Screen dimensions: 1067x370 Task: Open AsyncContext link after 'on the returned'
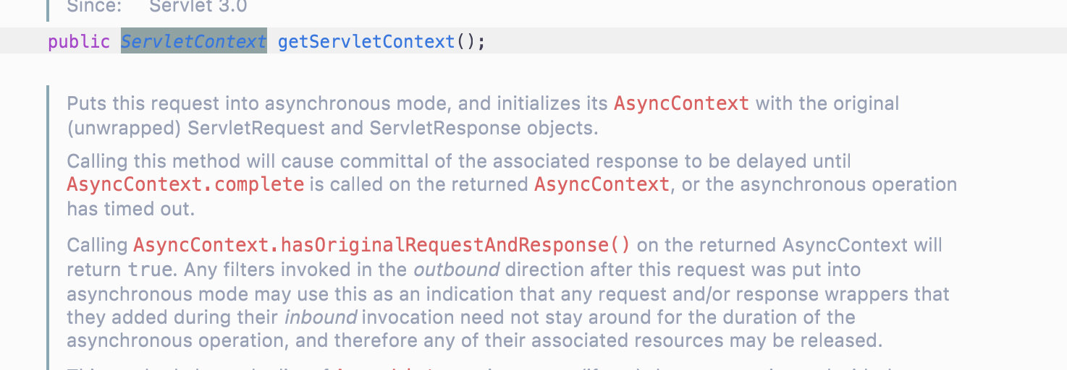[x=602, y=184]
